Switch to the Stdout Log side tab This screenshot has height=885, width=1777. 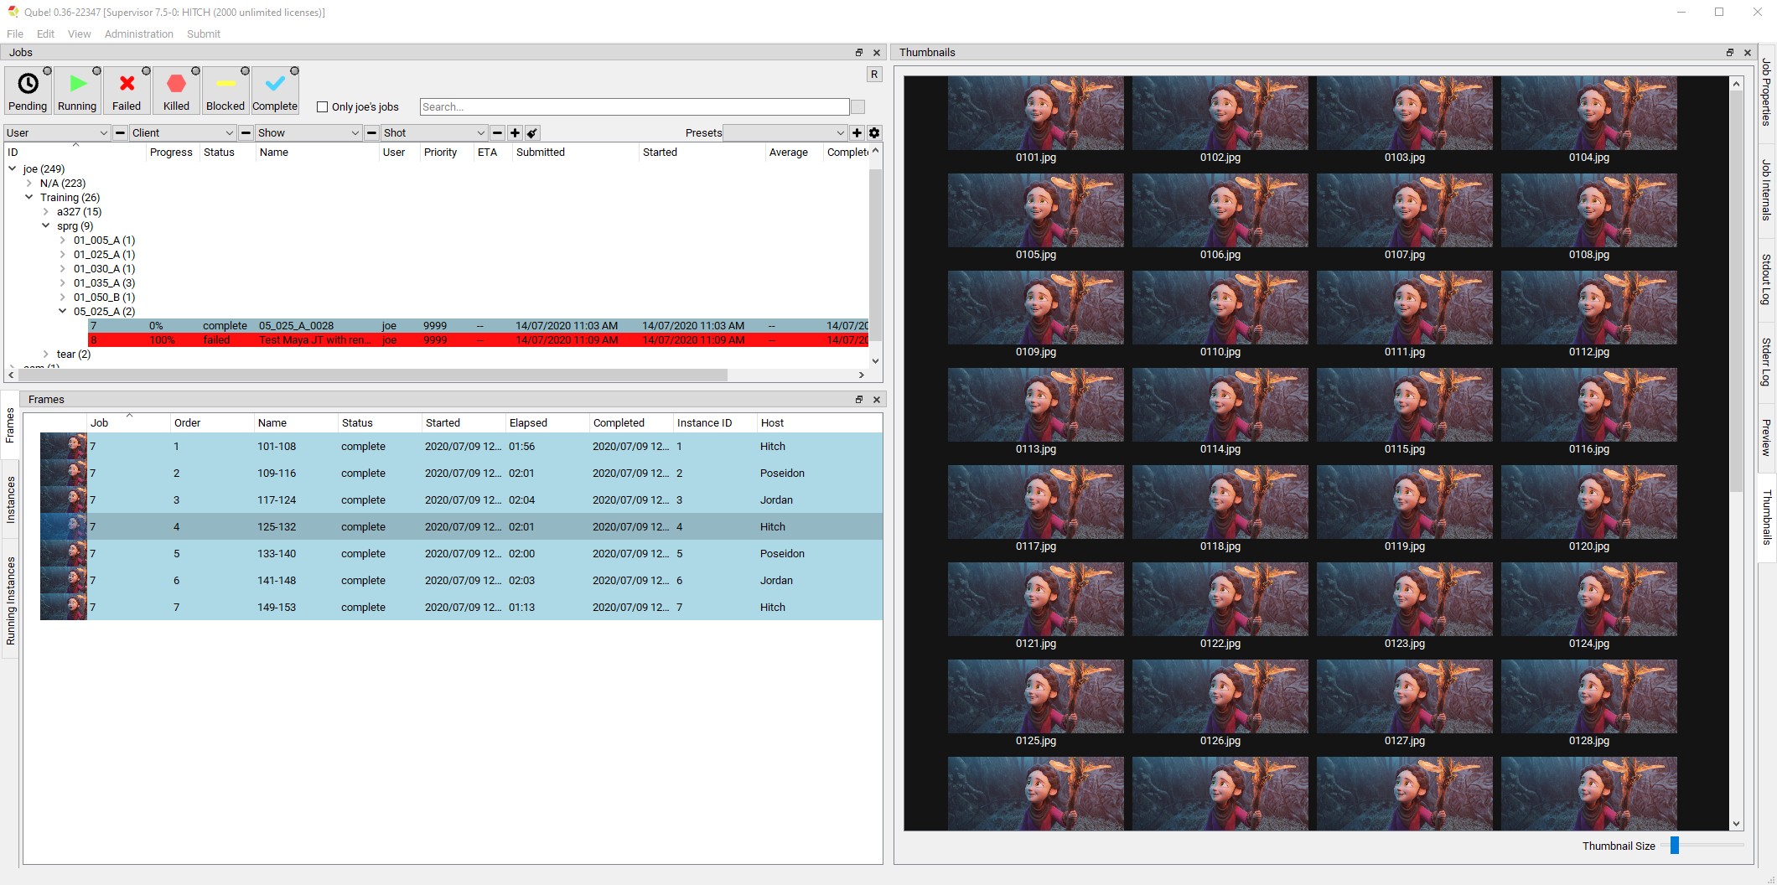[1766, 280]
